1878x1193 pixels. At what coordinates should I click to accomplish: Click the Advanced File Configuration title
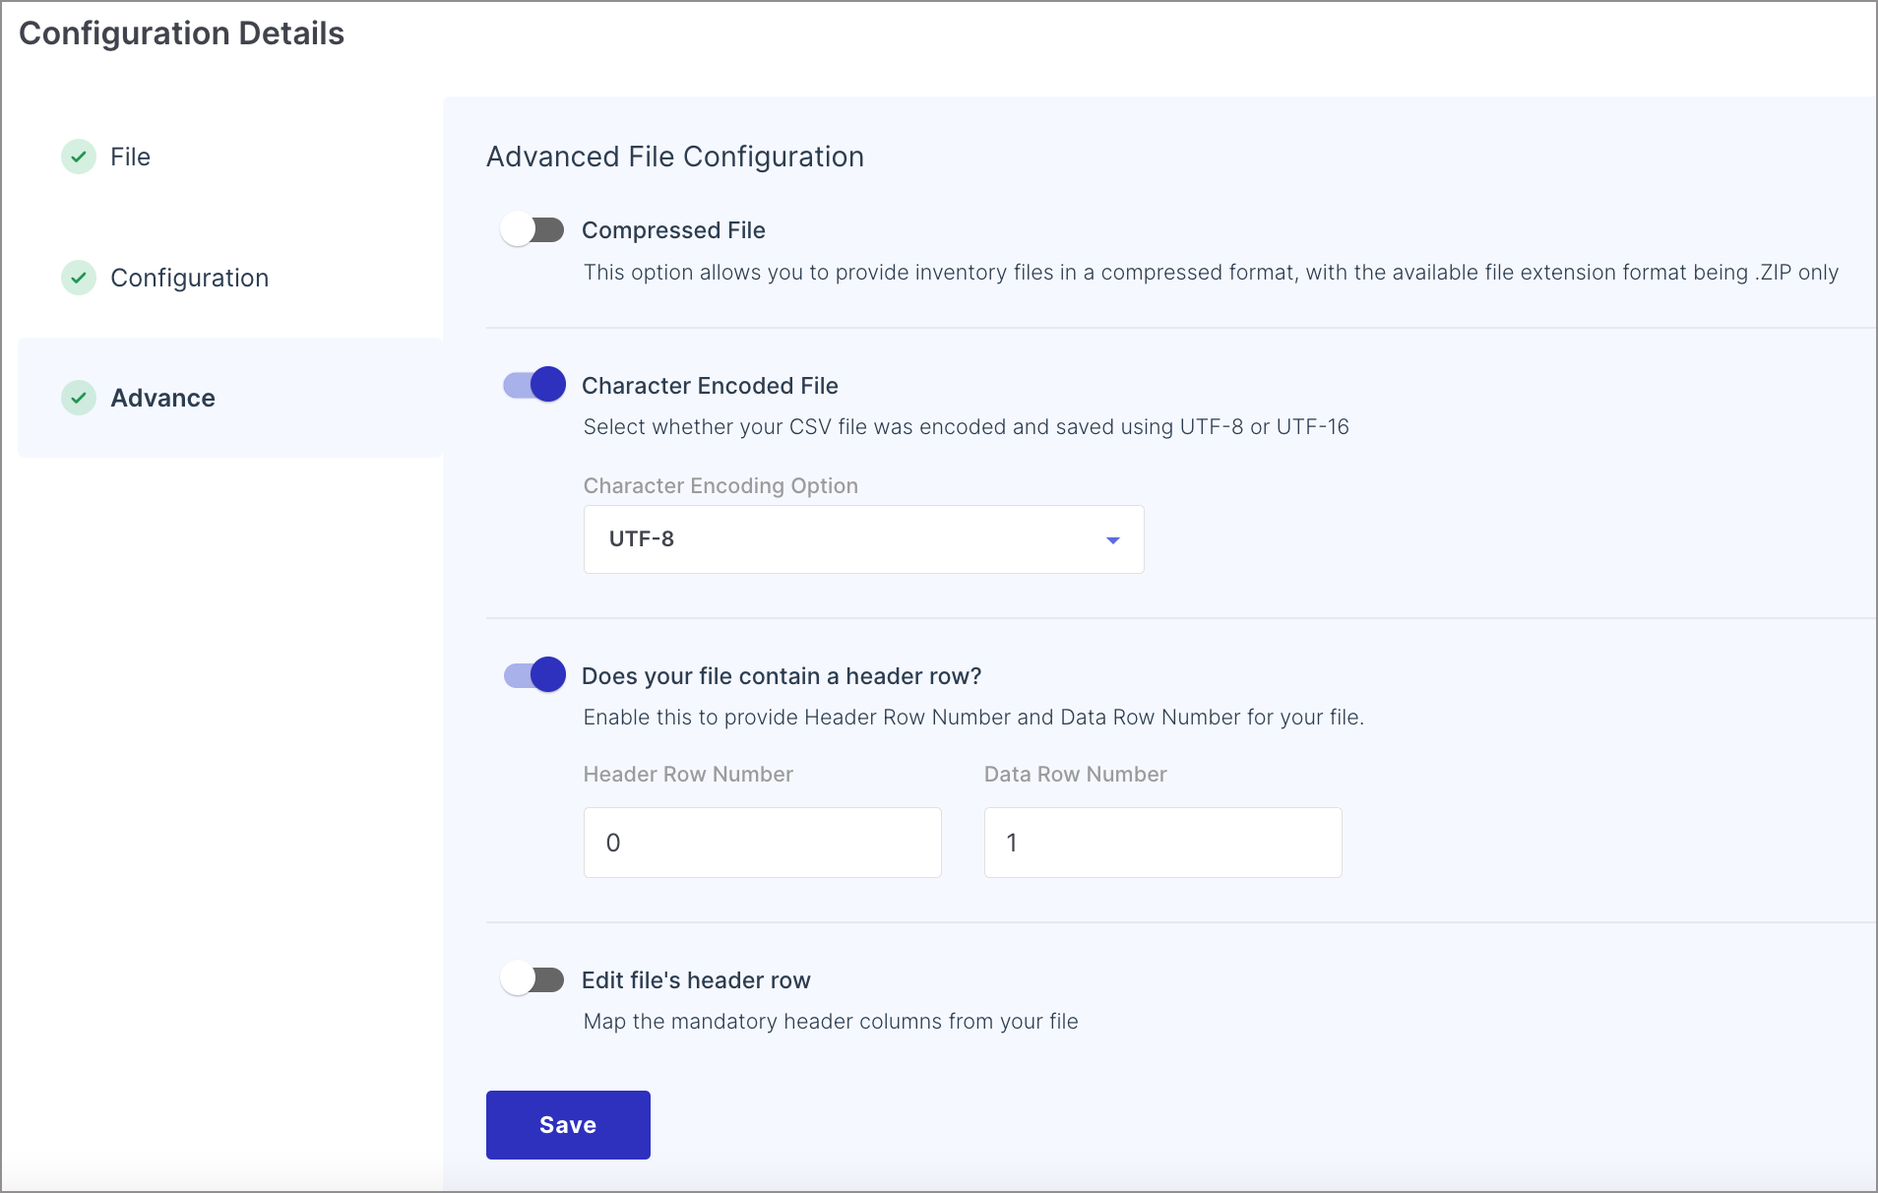point(675,157)
